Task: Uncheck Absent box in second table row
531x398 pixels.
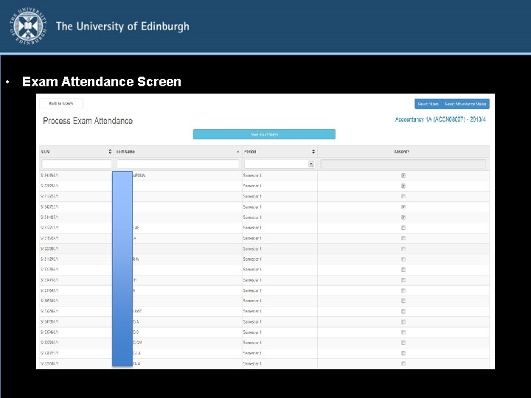Action: pos(403,186)
